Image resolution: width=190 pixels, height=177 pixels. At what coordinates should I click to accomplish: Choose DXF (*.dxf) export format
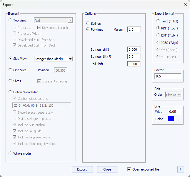(x=158, y=35)
